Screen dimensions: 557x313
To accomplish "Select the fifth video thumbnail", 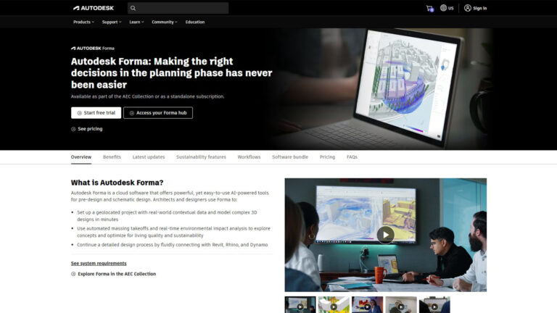I will (434, 305).
